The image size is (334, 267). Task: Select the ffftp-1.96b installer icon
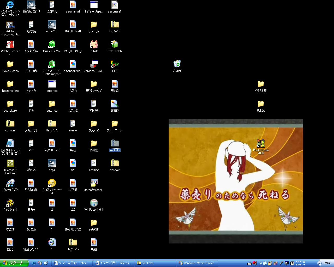pos(115,46)
